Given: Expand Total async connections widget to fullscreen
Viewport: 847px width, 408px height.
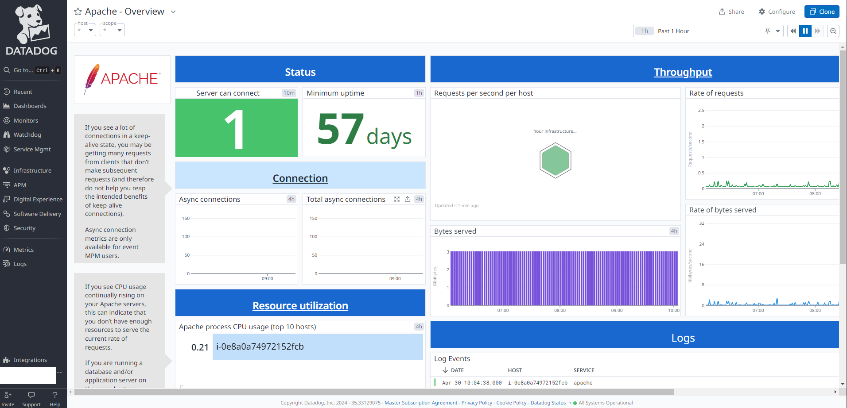Looking at the screenshot, I should 397,199.
